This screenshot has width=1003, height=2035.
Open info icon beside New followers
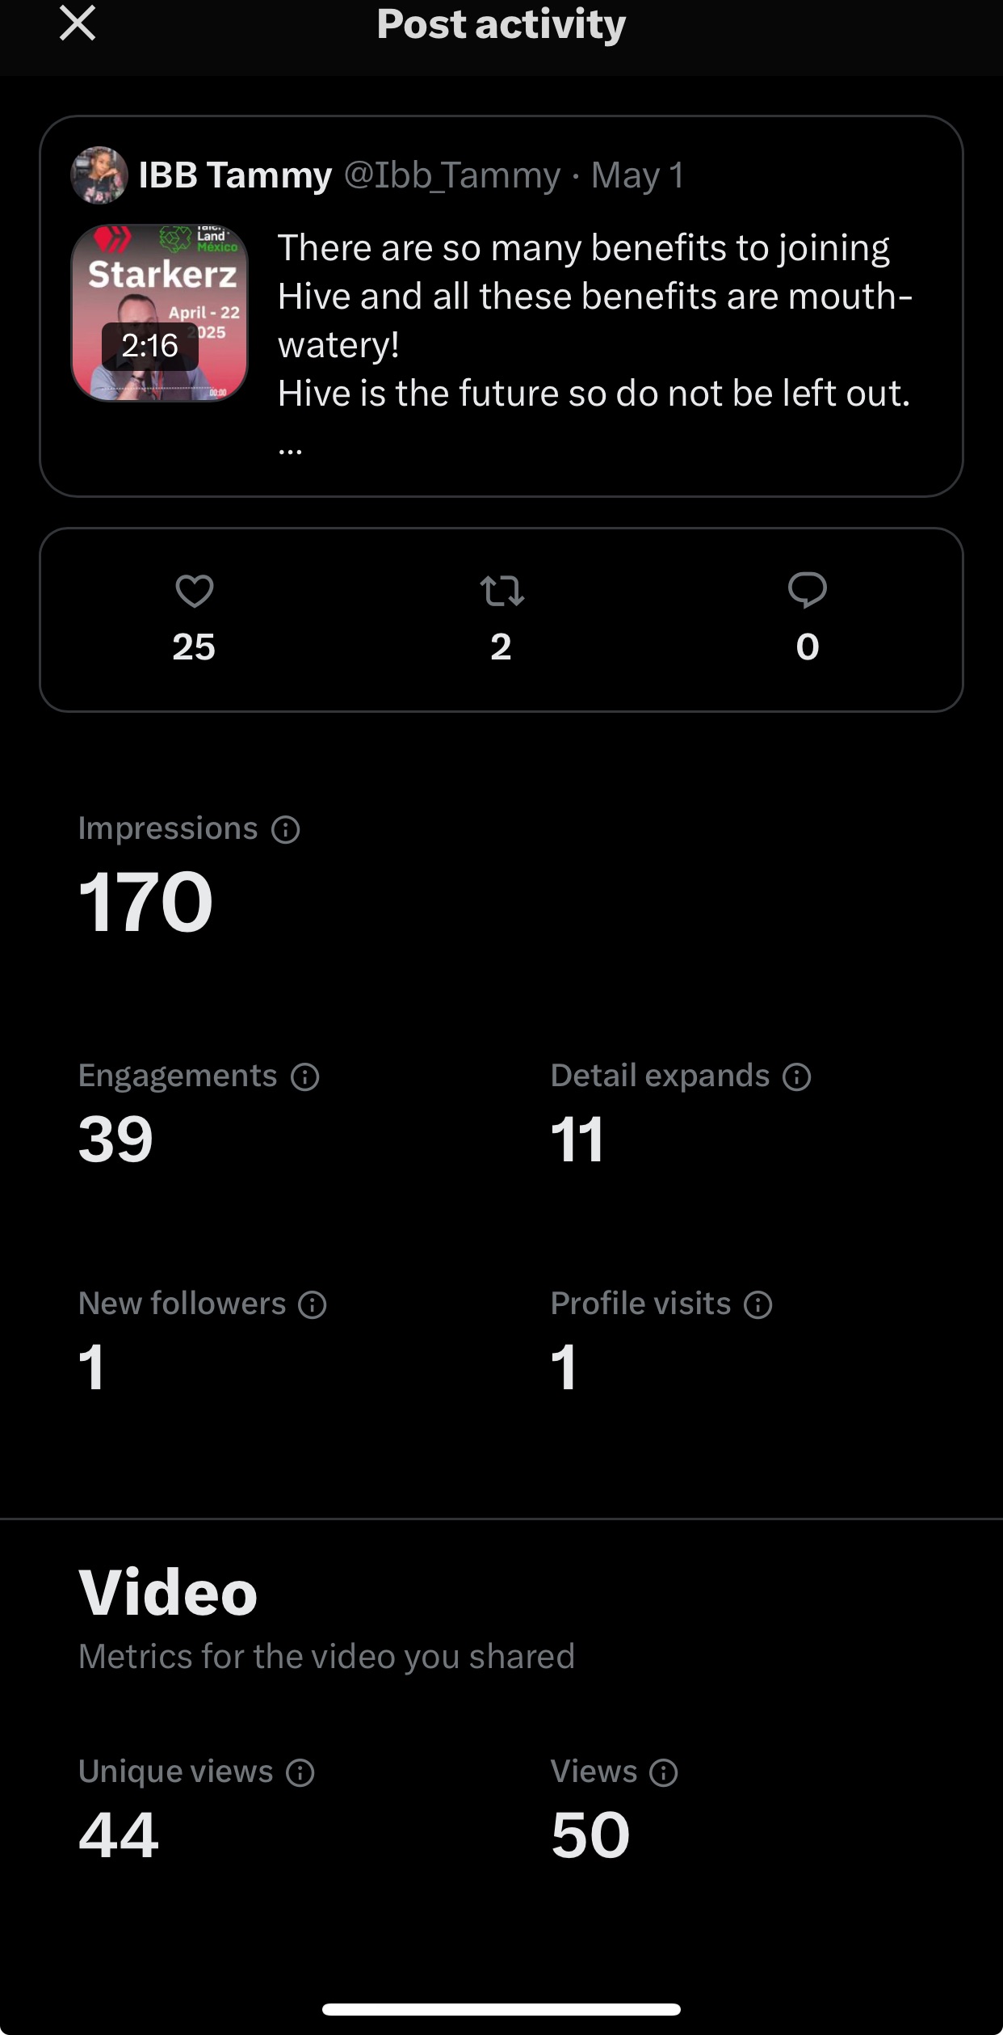pos(313,1304)
